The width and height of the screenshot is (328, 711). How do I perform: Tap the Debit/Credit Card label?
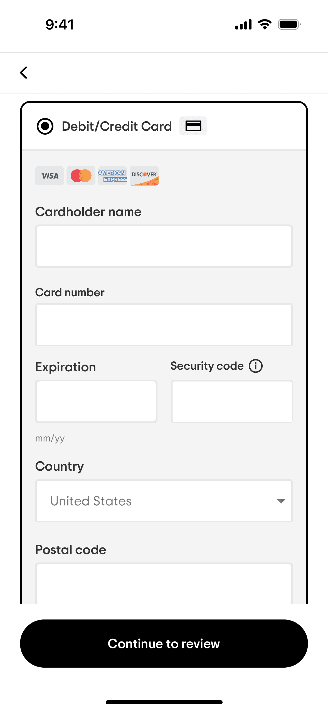point(117,126)
